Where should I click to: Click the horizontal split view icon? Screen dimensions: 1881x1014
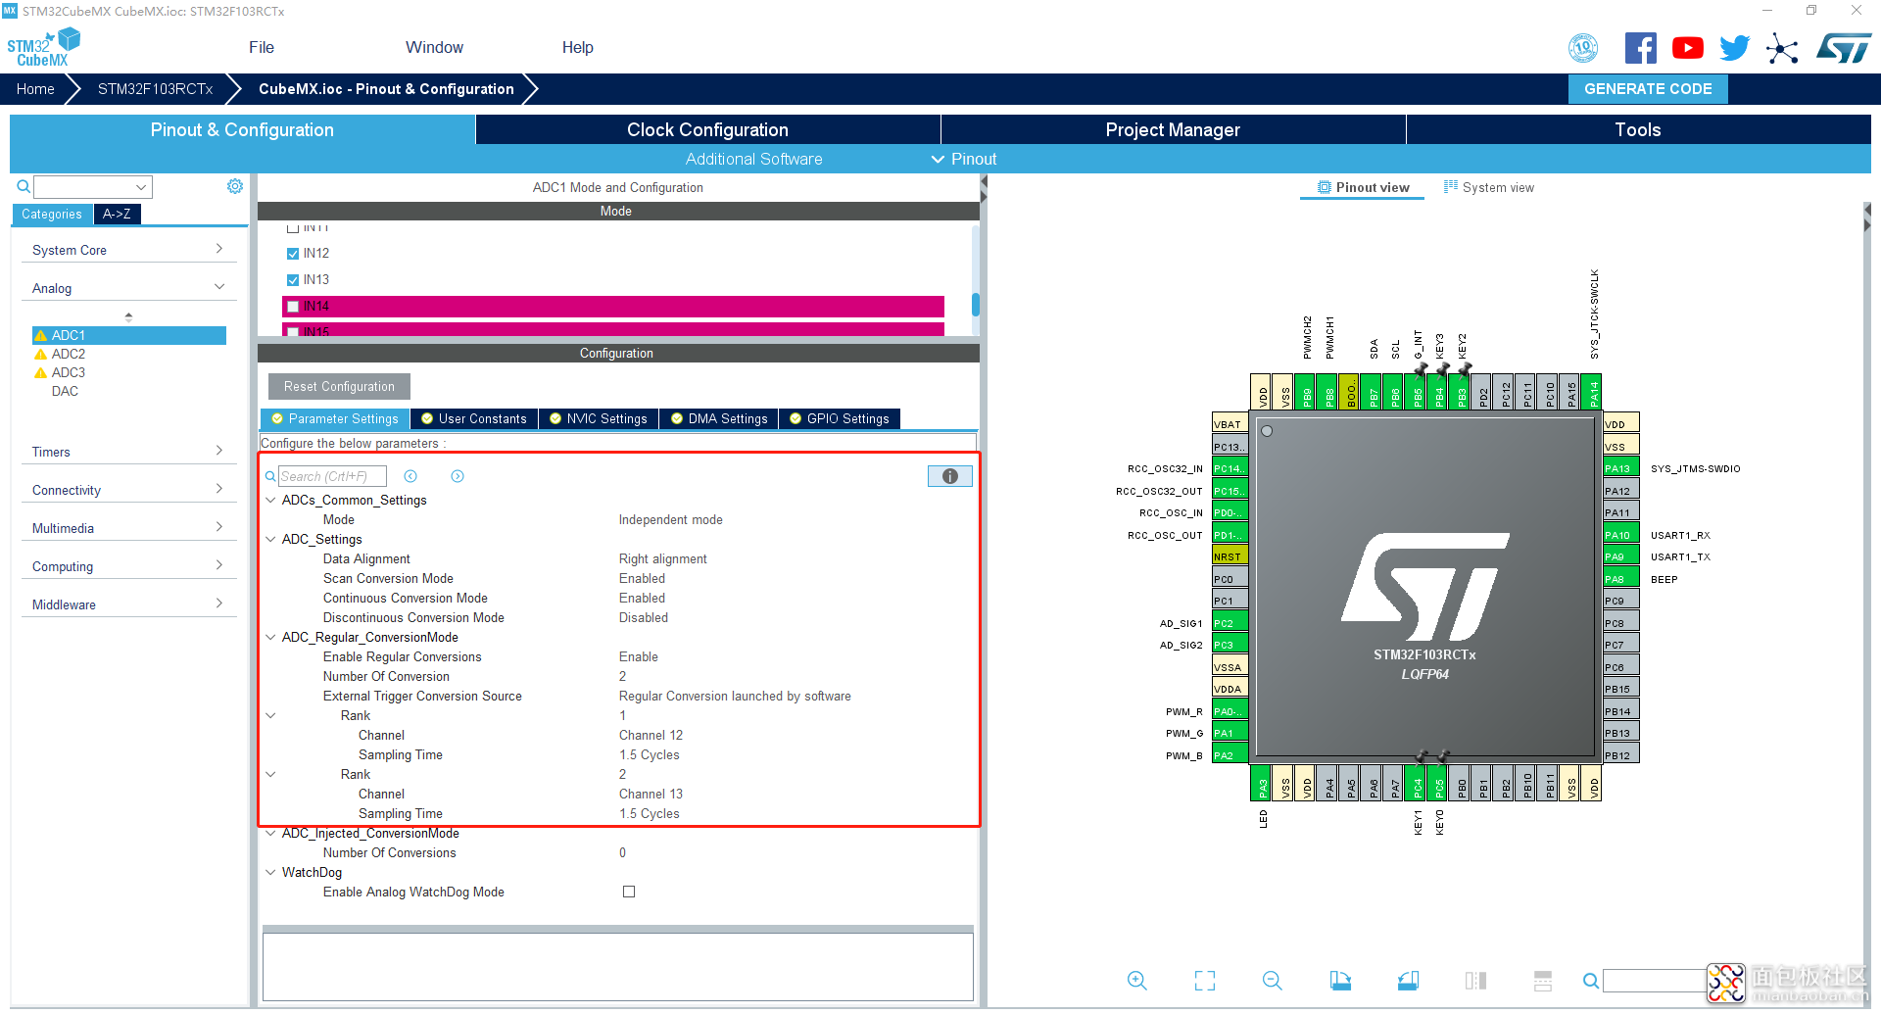click(1543, 980)
